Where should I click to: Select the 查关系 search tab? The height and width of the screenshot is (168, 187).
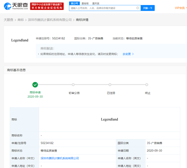[x=96, y=4]
